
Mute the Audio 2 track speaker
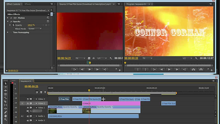click(28, 121)
